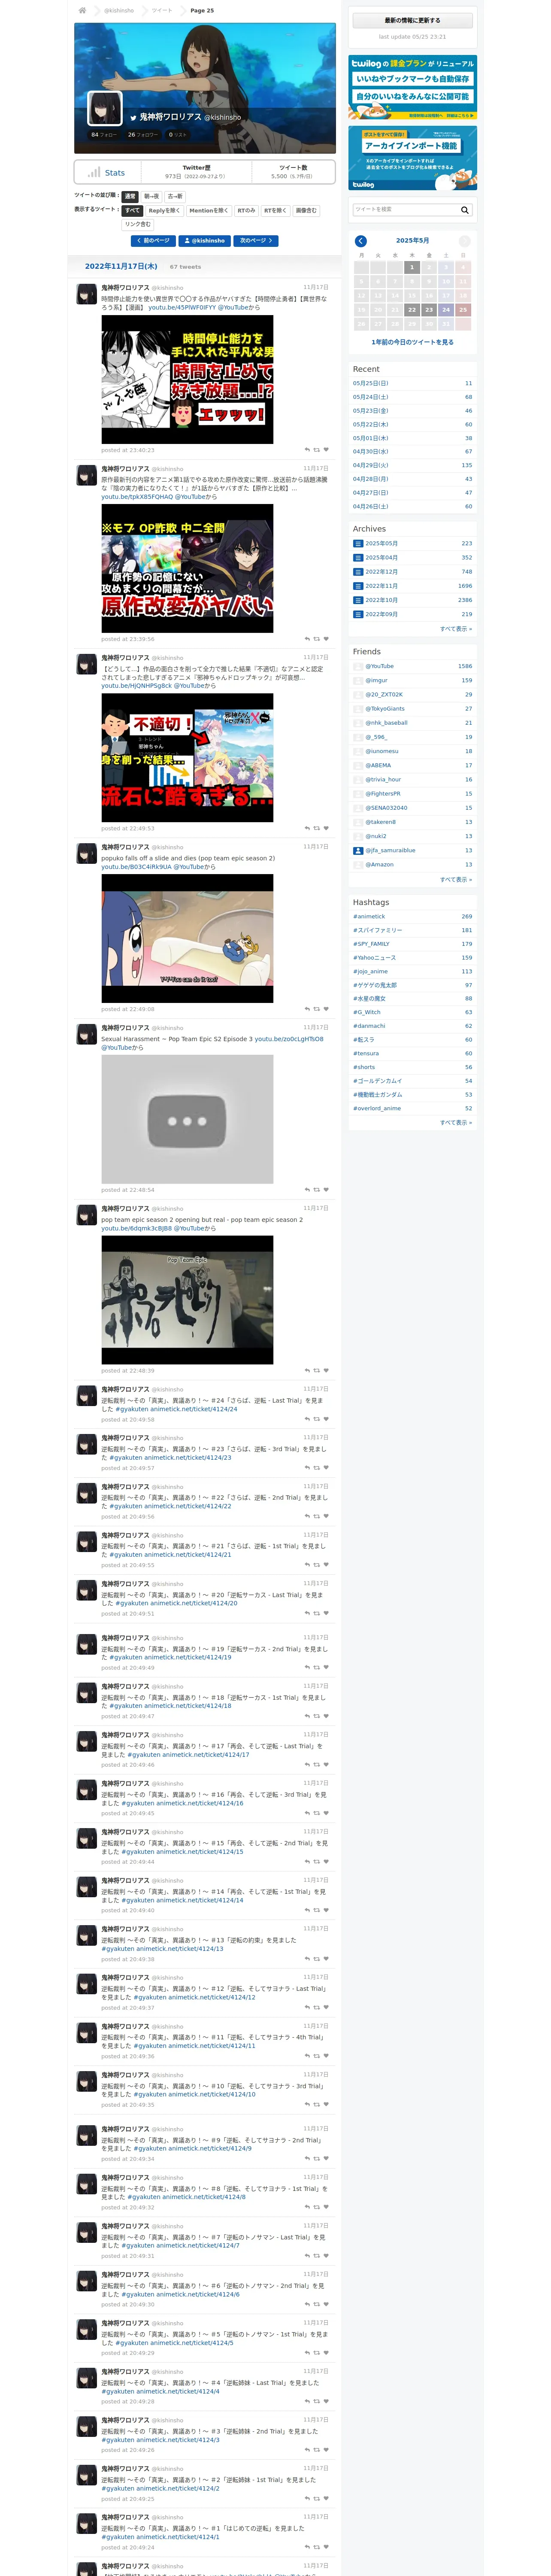This screenshot has width=551, height=2576.
Task: Go to 前のページ
Action: [x=154, y=241]
